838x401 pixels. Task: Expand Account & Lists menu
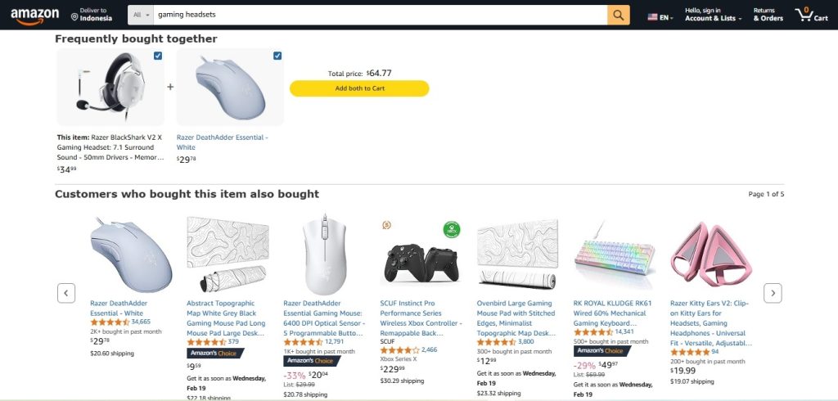[714, 15]
